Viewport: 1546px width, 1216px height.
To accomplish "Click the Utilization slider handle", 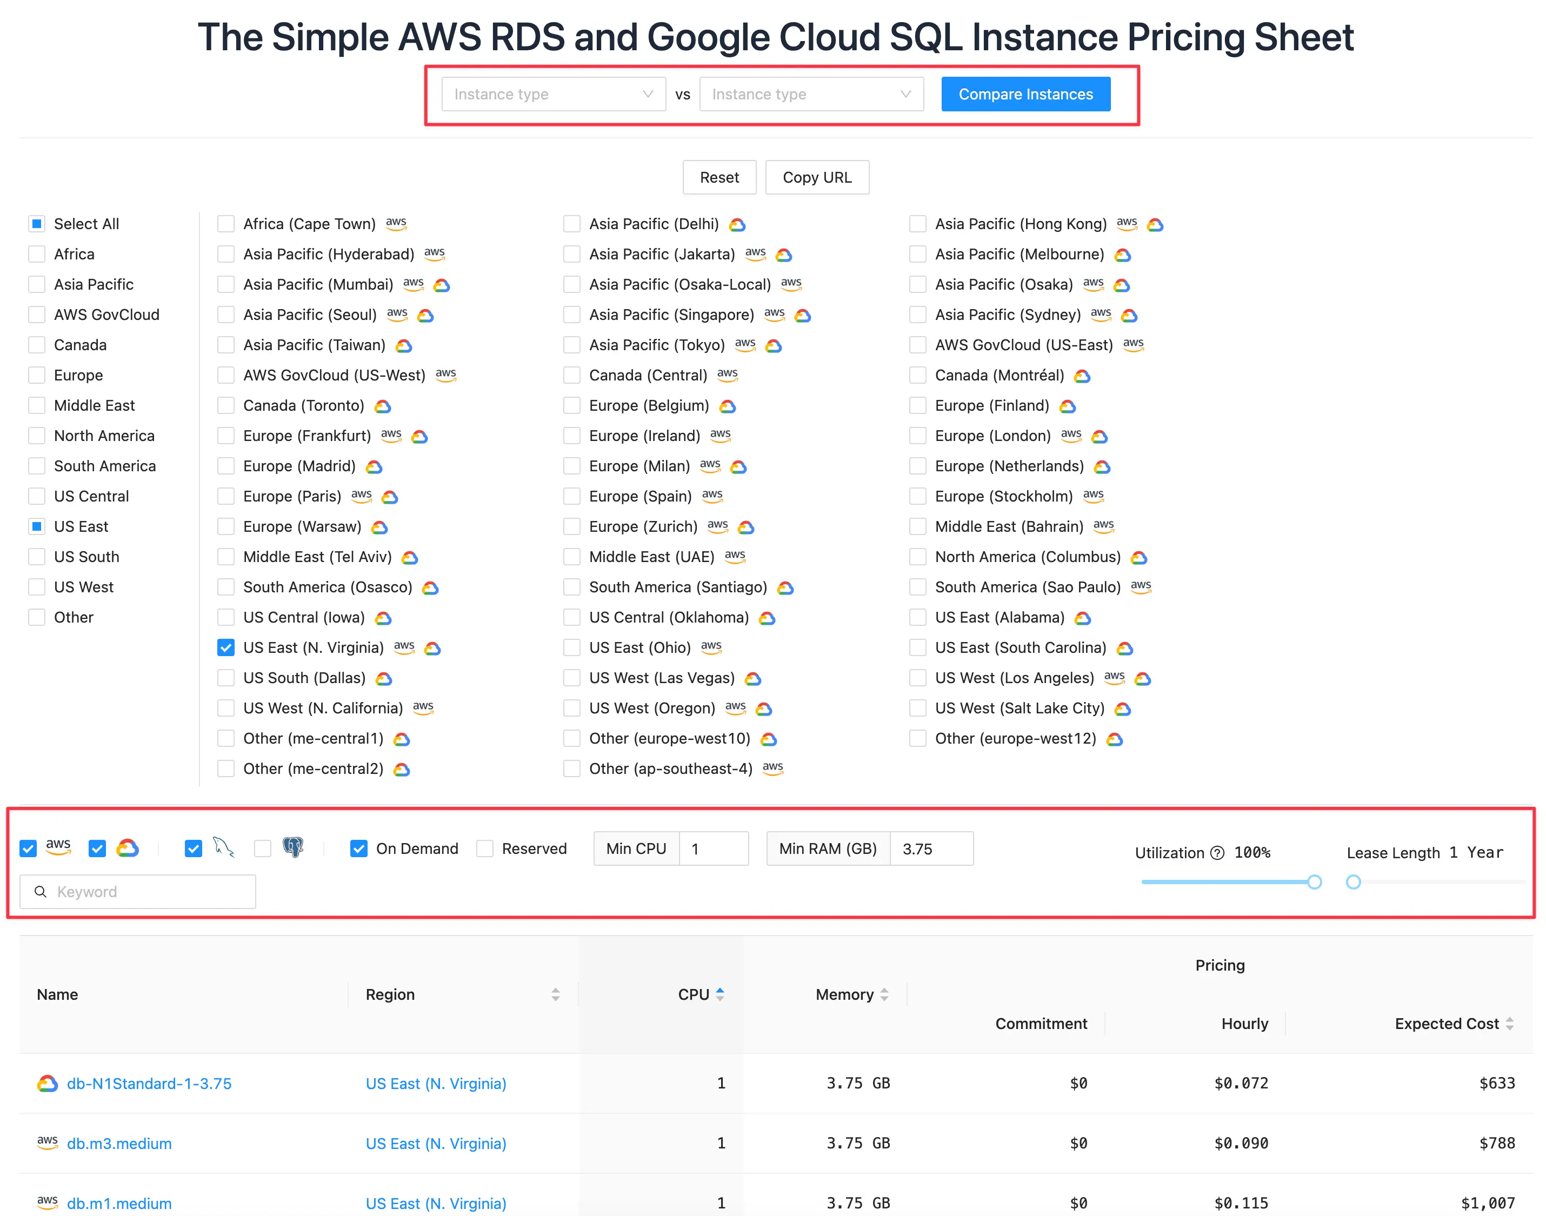I will (x=1314, y=882).
